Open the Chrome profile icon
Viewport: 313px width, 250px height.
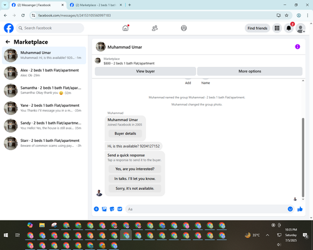click(299, 15)
